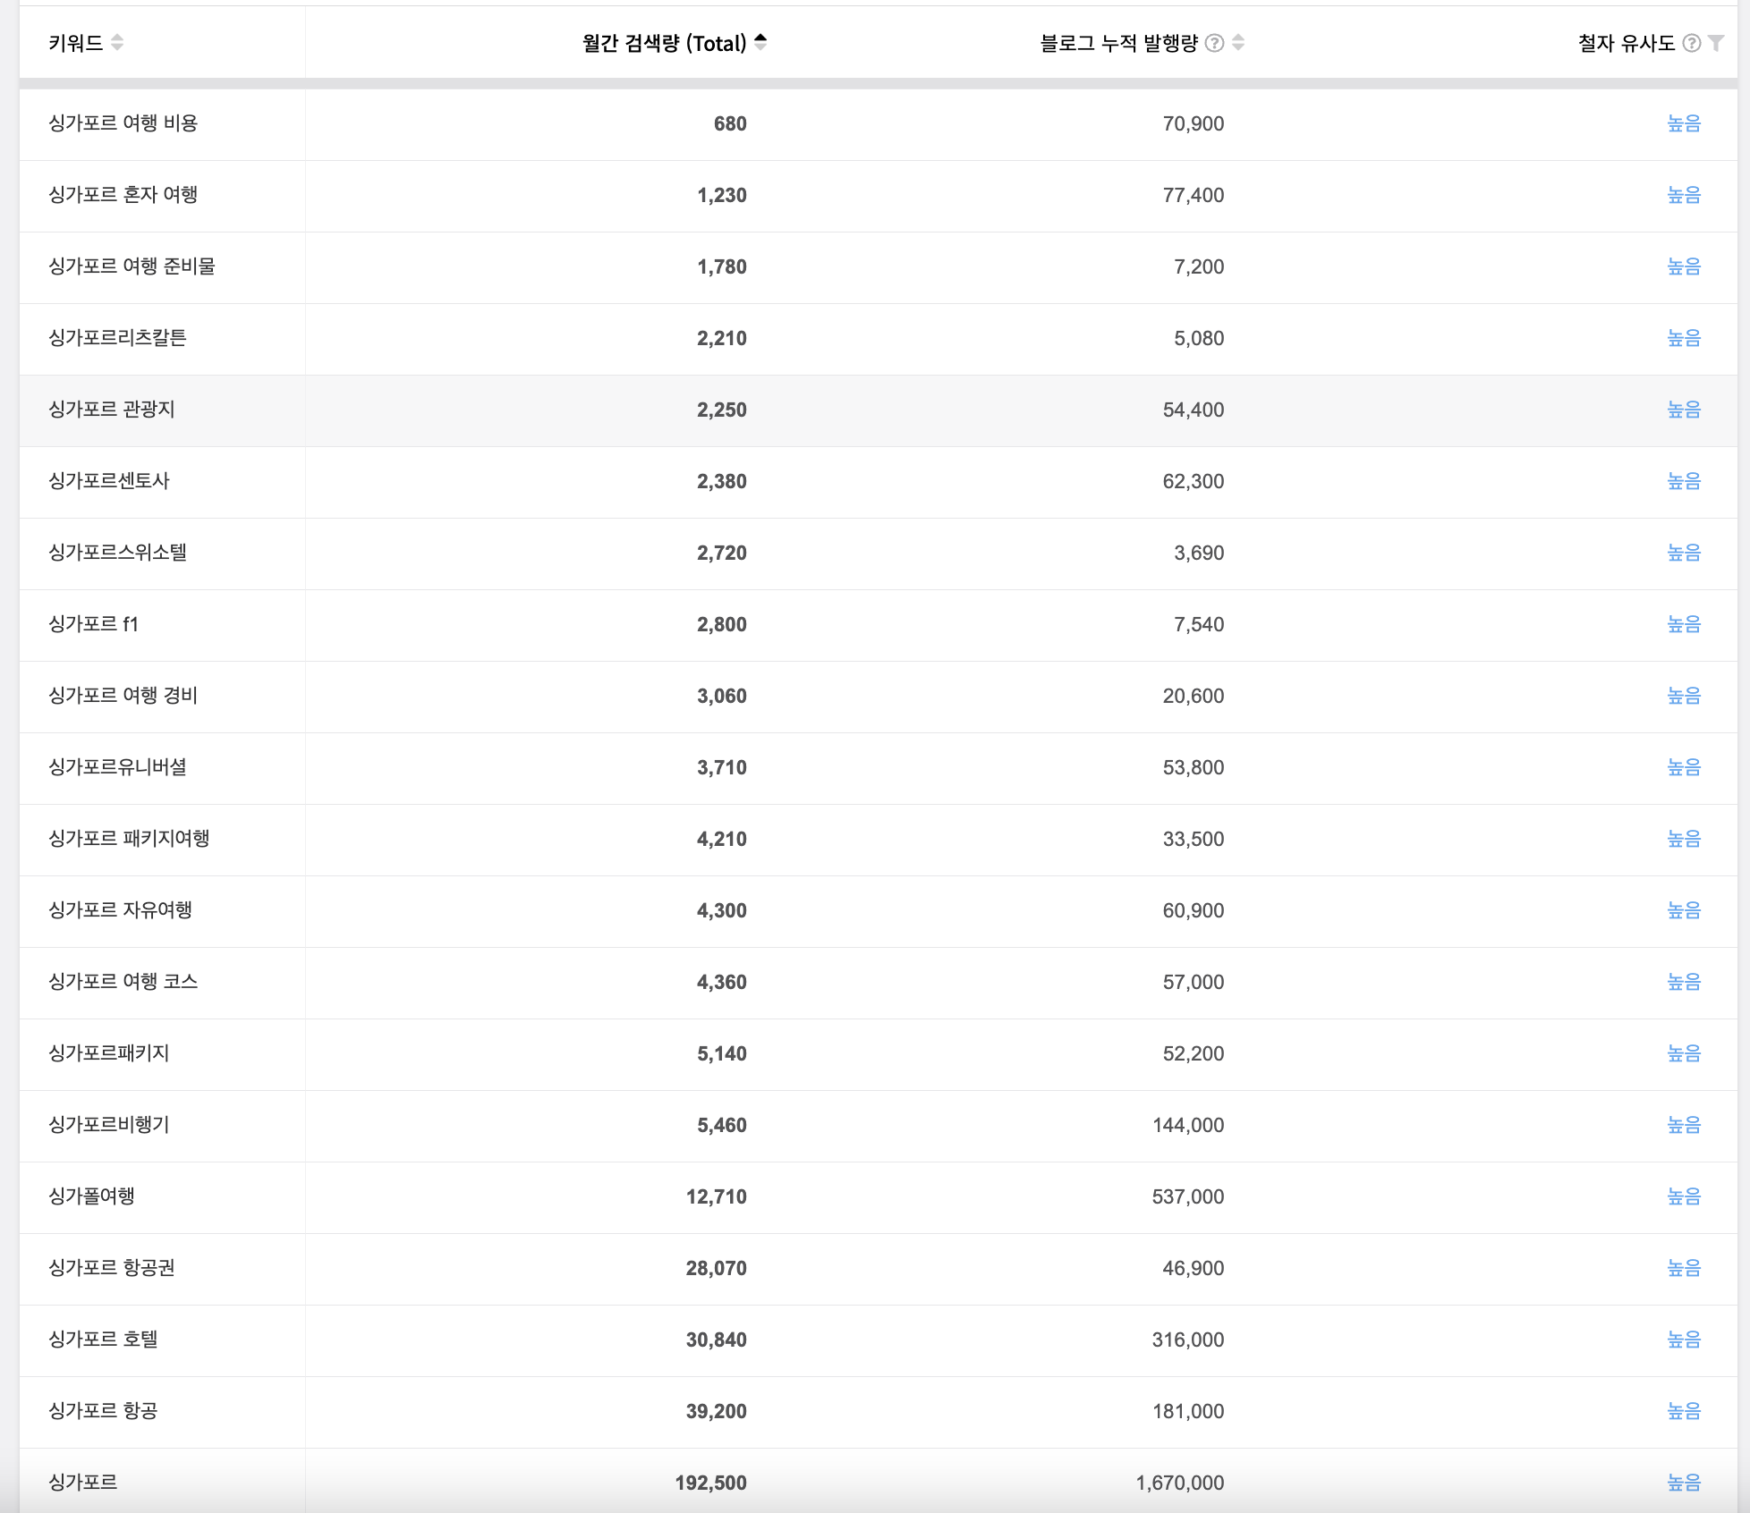The image size is (1750, 1513).
Task: Open the 높음 link for 싱가포르 혼자 여행
Action: pyautogui.click(x=1684, y=195)
